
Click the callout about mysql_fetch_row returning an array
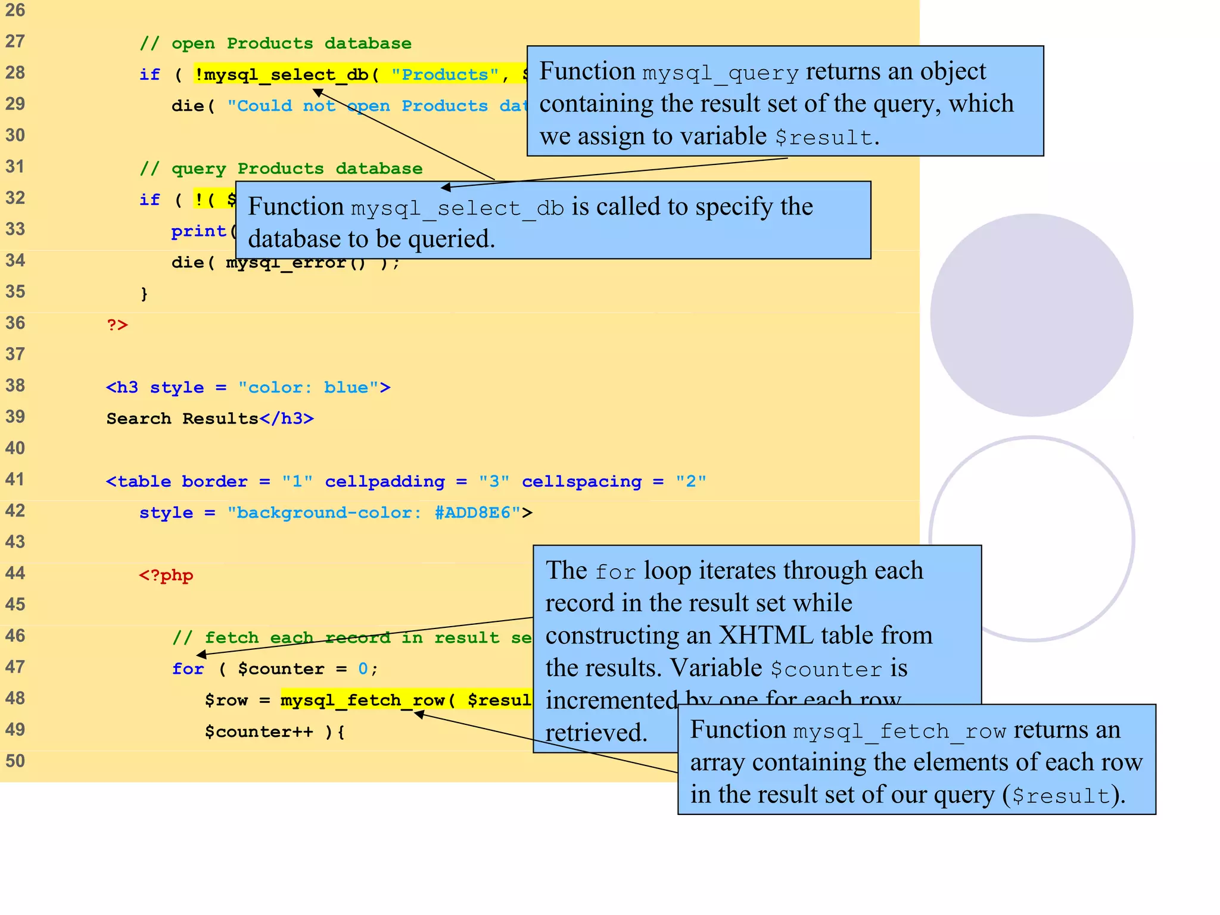[917, 760]
